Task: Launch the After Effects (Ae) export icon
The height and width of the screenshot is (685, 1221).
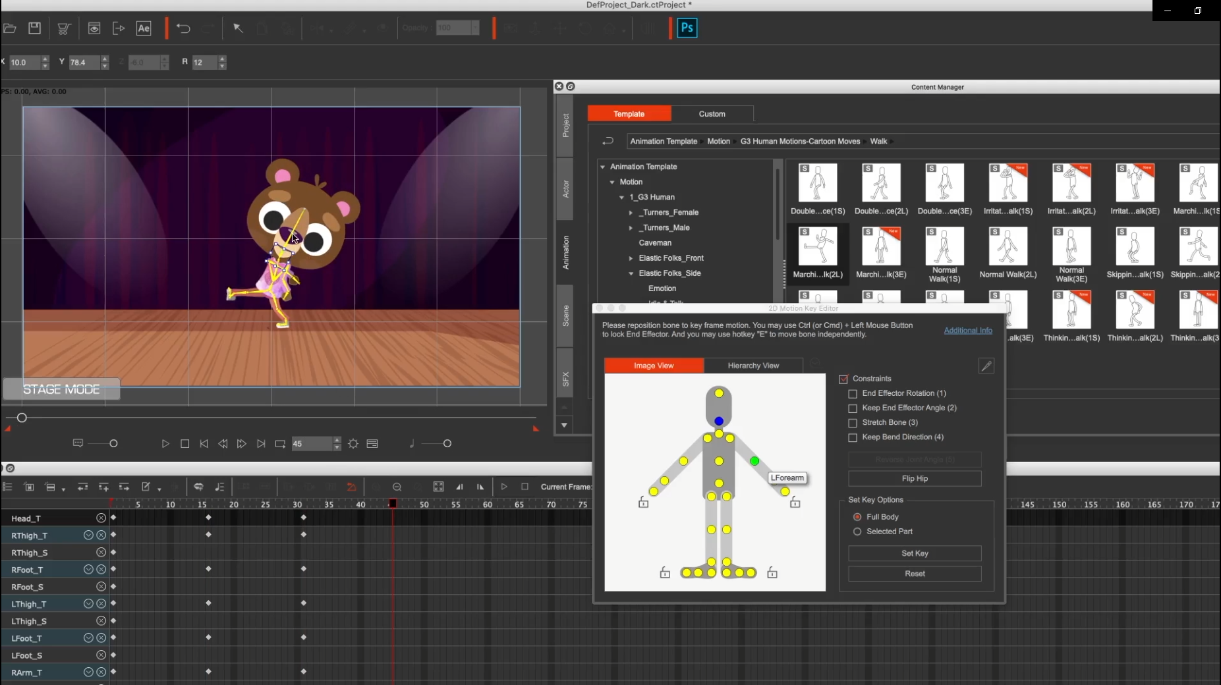Action: 144,28
